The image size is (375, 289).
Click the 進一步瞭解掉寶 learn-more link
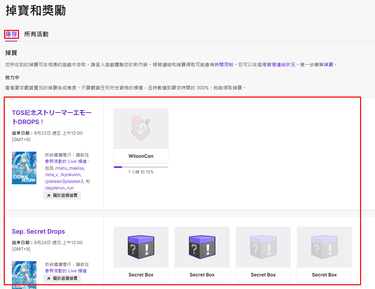(329, 64)
